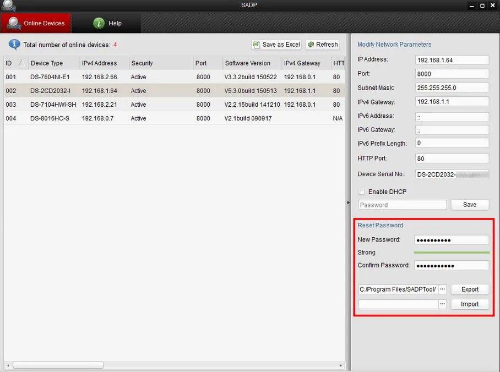The height and width of the screenshot is (372, 500).
Task: Click the Export button
Action: 470,289
